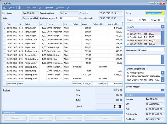Click the Ny menu item

coord(4,8)
